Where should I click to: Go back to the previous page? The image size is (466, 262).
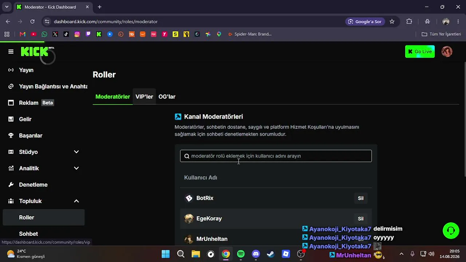(x=8, y=21)
